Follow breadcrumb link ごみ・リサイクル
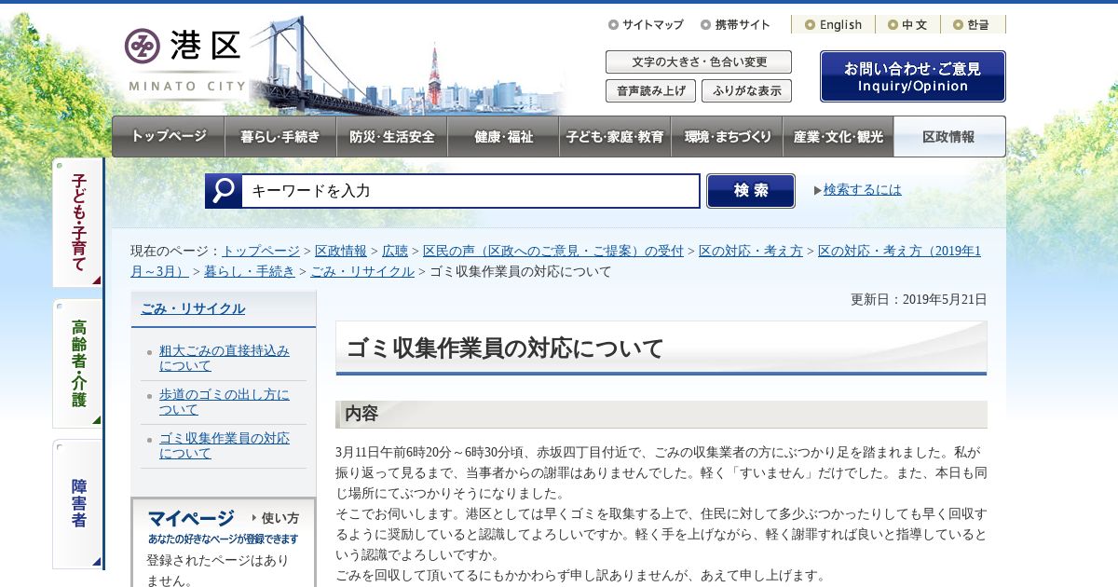The image size is (1118, 587). (361, 271)
